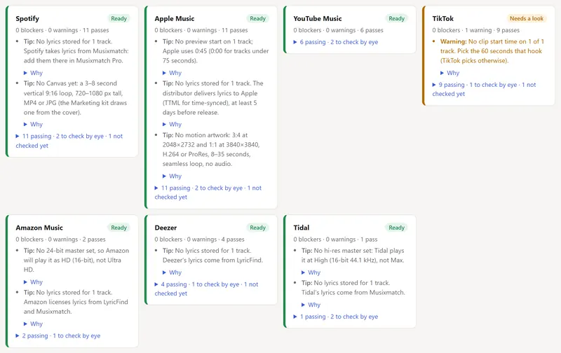
Task: Expand Why under Tidal lyrics tip
Action: point(311,305)
